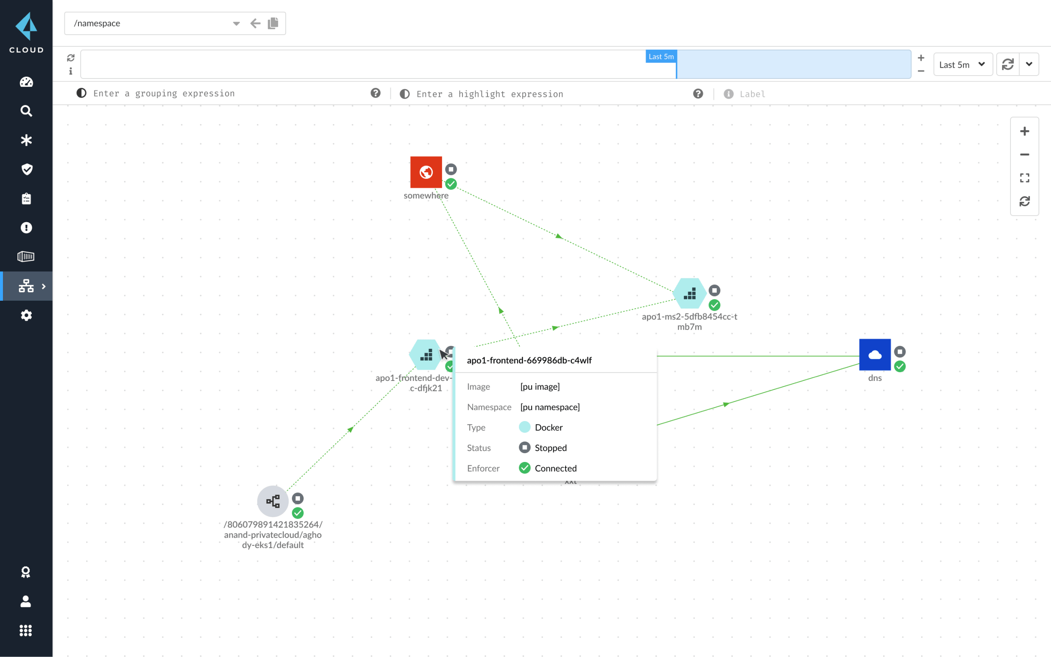
Task: Enable the refresh toggle beside the timeline
Action: [x=71, y=57]
